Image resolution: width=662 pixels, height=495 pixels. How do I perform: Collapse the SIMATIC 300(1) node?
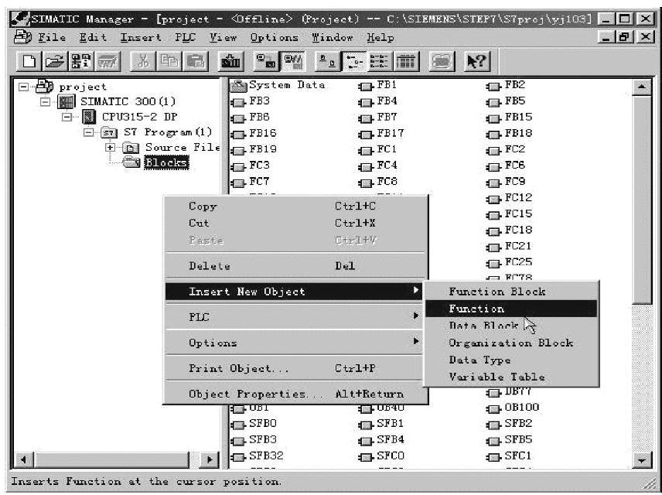pos(46,102)
